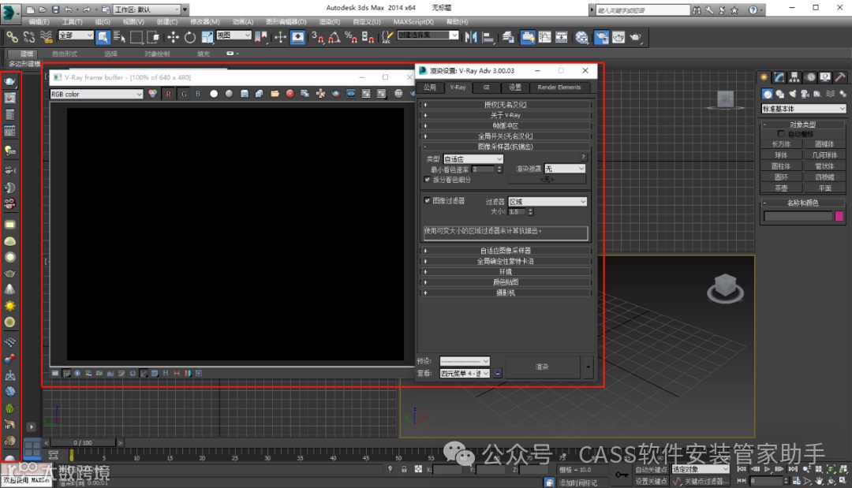Open the 类型 自适应 sampler dropdown
The height and width of the screenshot is (488, 852).
point(473,159)
